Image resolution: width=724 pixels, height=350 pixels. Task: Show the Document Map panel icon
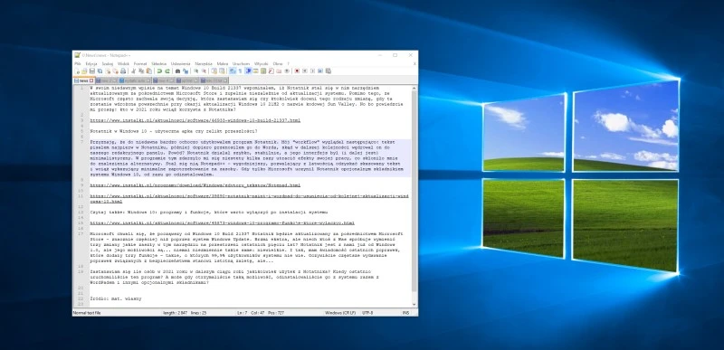[263, 71]
